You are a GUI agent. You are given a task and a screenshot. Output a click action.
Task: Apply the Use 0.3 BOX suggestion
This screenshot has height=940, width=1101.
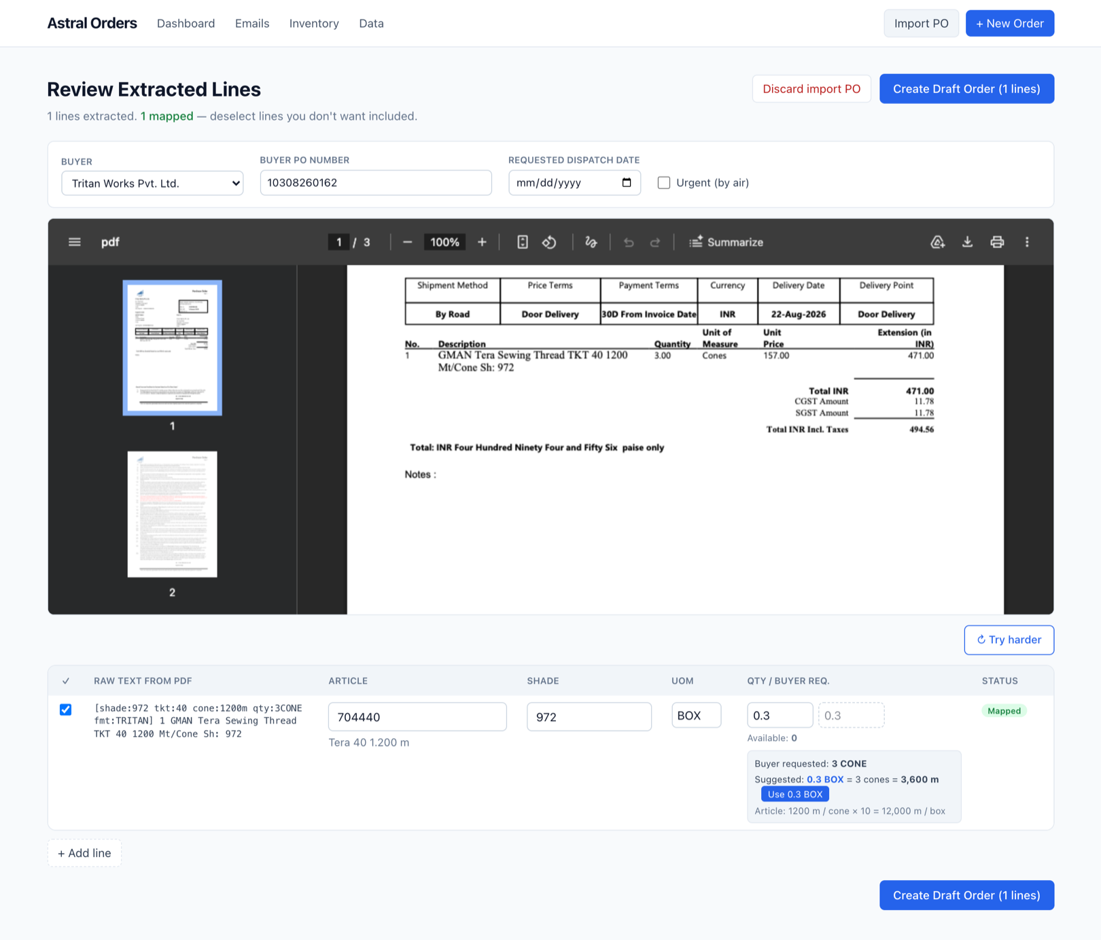[794, 794]
